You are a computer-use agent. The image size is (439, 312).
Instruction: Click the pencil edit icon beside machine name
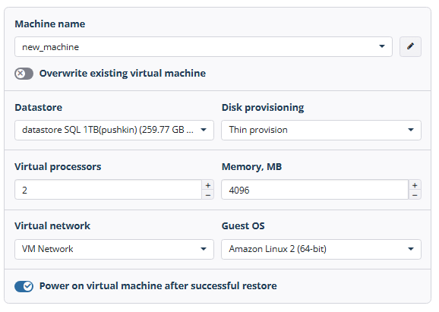pos(410,46)
